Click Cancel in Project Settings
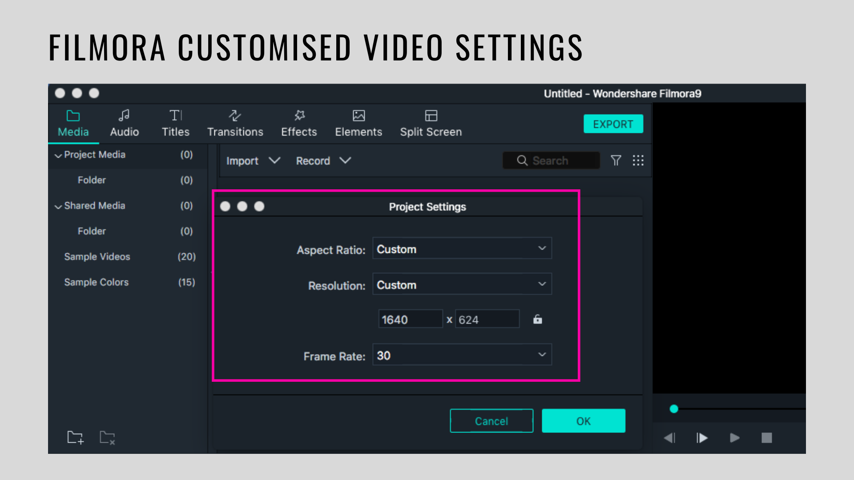This screenshot has height=480, width=854. point(491,421)
